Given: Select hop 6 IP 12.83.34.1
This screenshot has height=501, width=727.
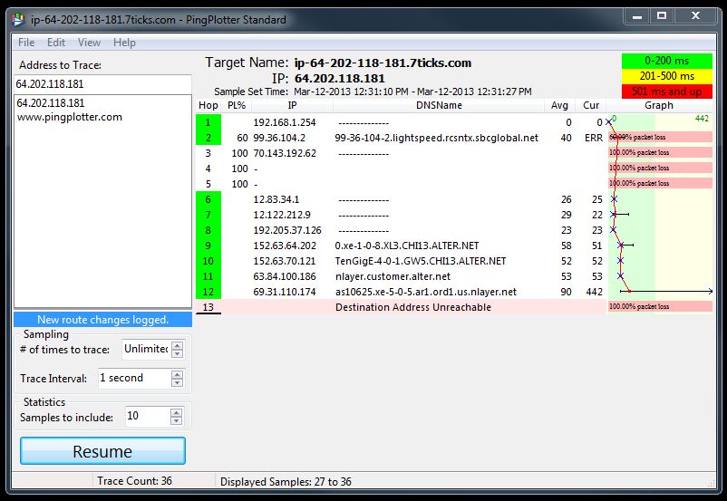Looking at the screenshot, I should (x=276, y=199).
